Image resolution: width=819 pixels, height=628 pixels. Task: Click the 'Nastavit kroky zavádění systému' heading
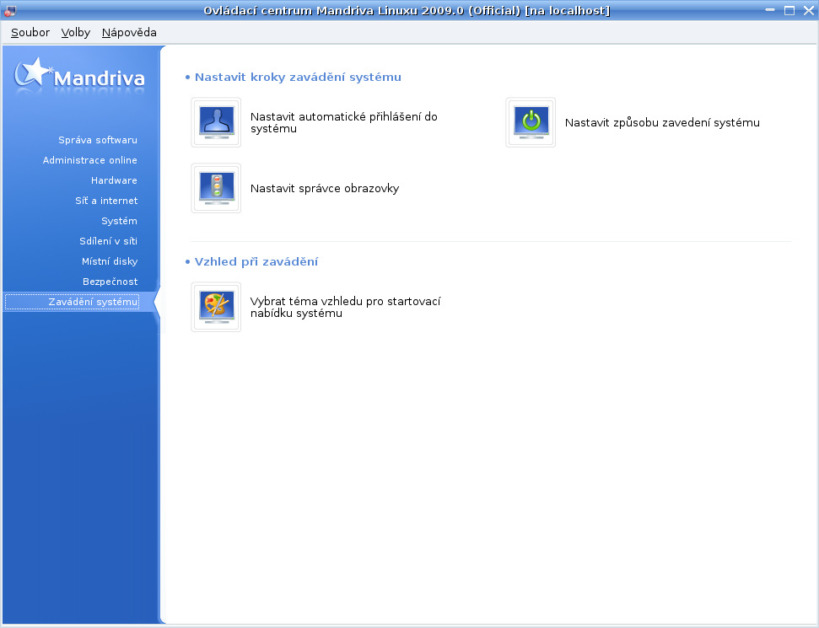(x=298, y=78)
